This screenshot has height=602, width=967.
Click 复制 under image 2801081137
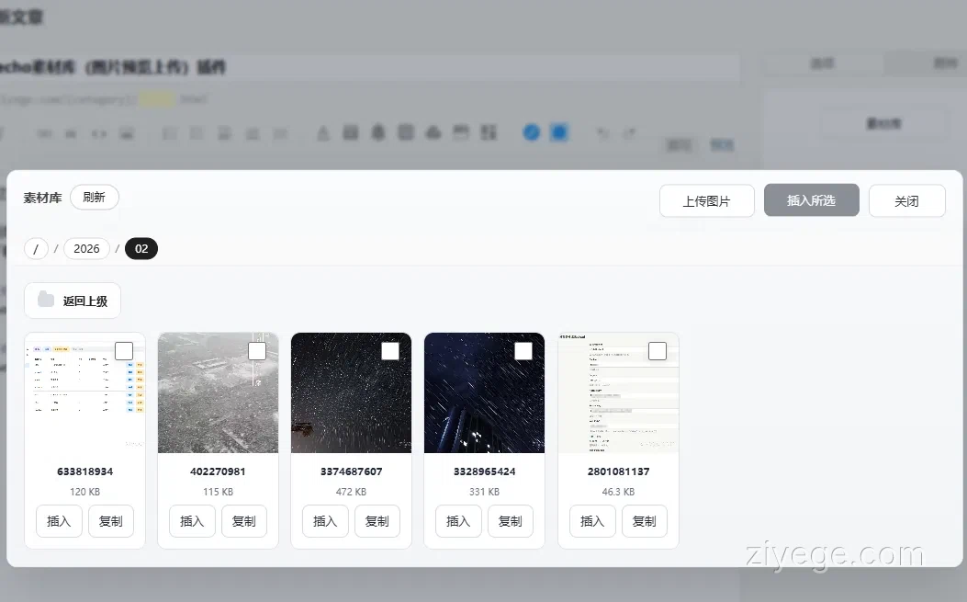tap(645, 521)
